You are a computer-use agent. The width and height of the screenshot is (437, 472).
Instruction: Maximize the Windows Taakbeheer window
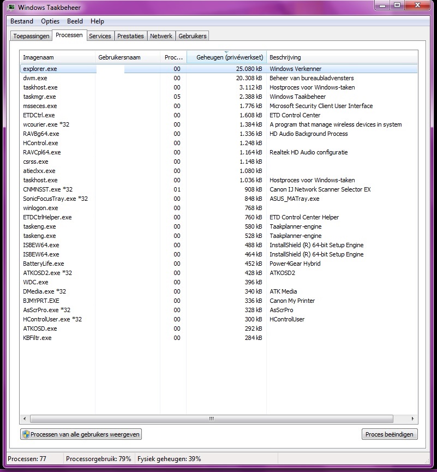click(397, 5)
